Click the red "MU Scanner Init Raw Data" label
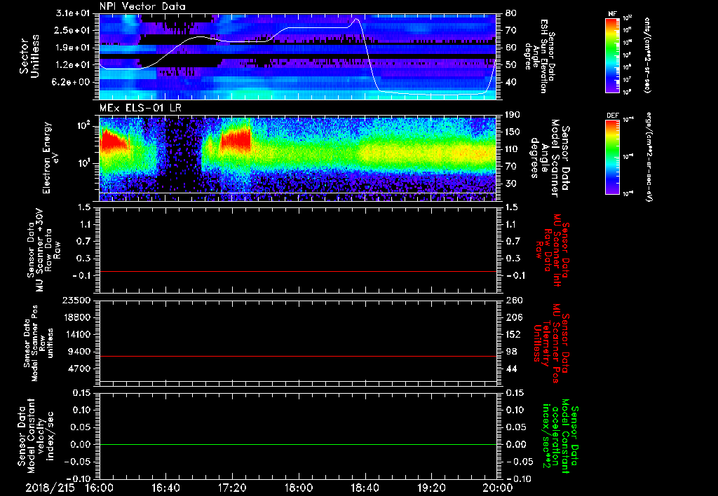 click(553, 250)
